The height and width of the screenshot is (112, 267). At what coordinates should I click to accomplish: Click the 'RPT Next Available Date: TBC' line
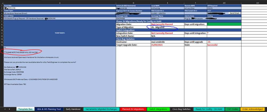tap(15, 84)
